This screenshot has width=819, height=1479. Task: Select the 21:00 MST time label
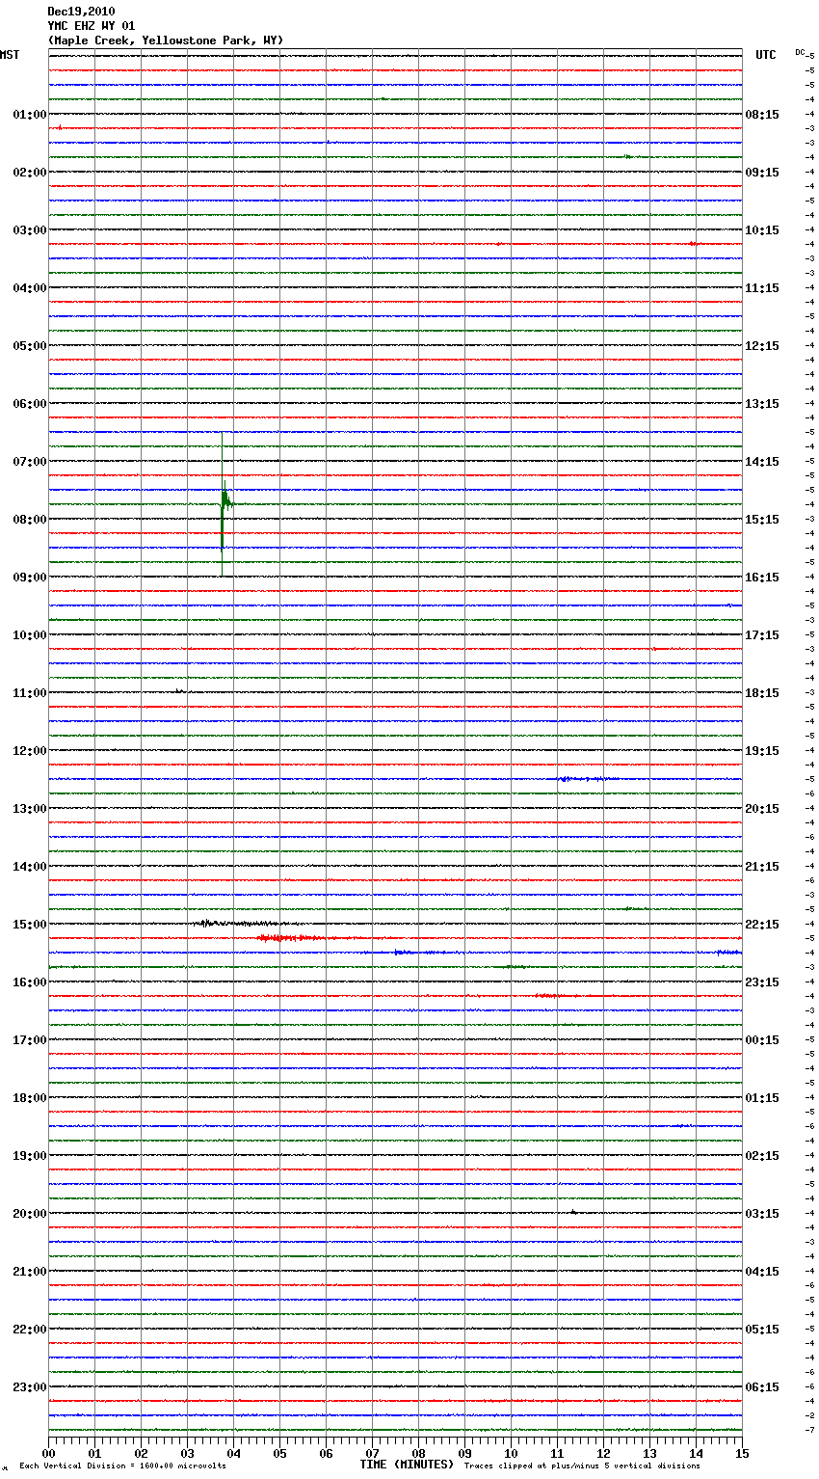(x=30, y=1272)
